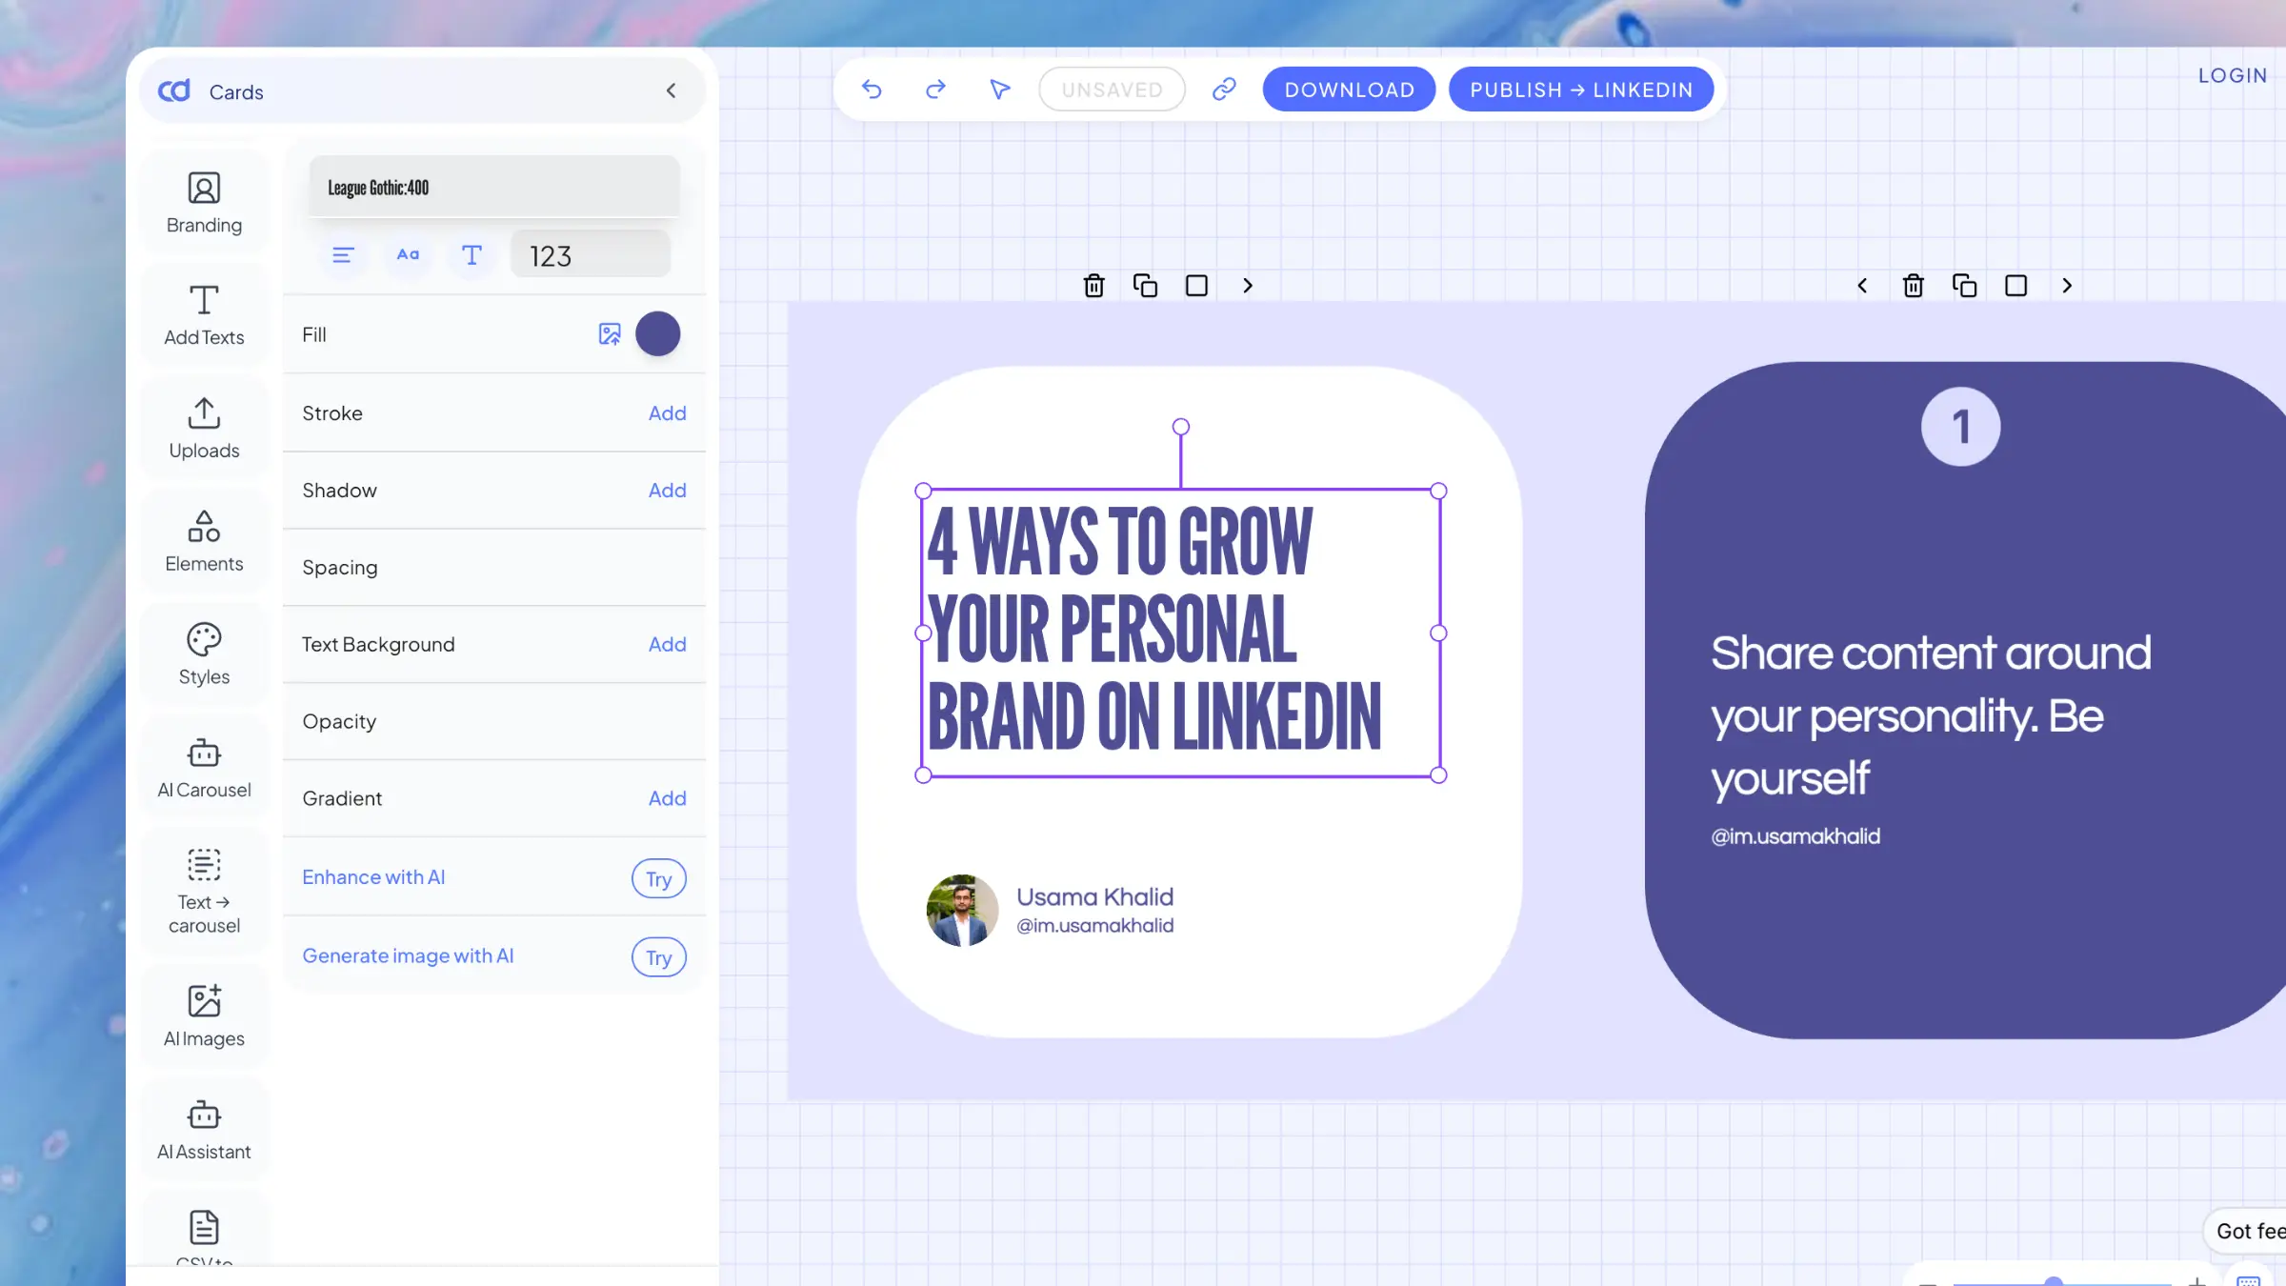
Task: Click the Generate image with AI link
Action: point(408,956)
